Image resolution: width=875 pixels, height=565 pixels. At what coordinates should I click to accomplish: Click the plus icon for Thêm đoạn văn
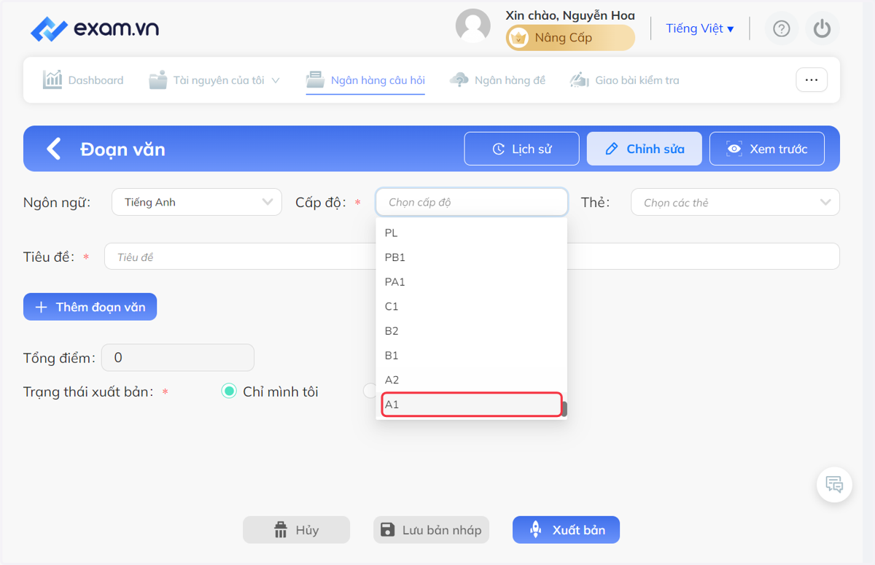[42, 307]
